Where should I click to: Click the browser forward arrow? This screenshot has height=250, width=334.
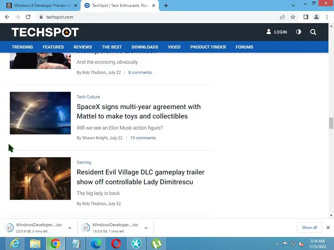coord(18,17)
